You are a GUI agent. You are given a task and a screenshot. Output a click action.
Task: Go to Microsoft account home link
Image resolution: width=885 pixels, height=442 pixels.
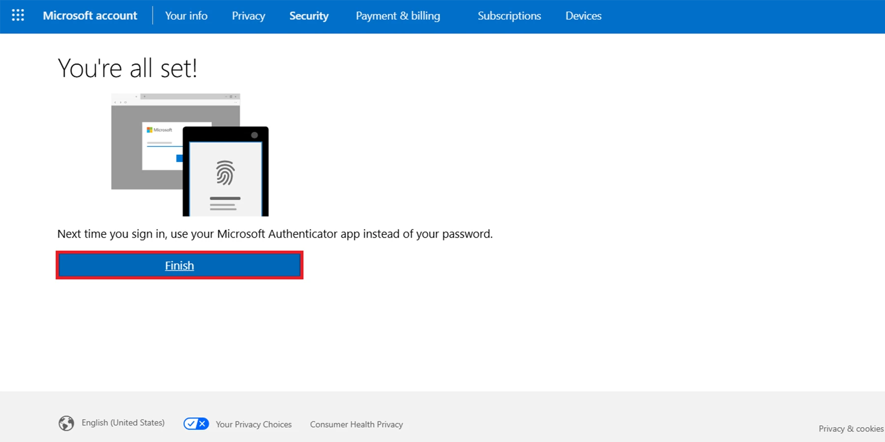pyautogui.click(x=90, y=16)
